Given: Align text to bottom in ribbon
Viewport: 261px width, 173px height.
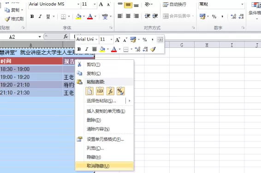Looking at the screenshot, I should pyautogui.click(x=136, y=5).
